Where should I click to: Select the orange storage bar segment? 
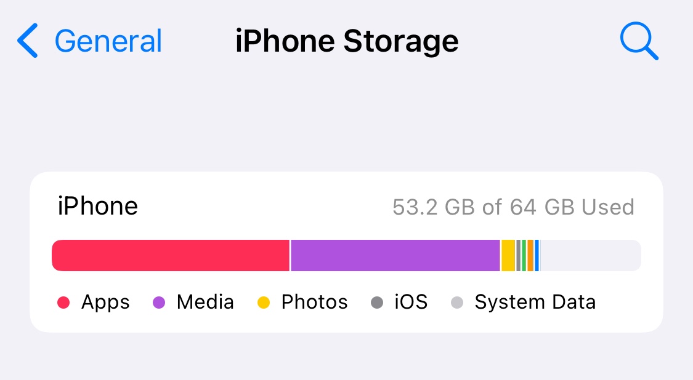point(530,256)
